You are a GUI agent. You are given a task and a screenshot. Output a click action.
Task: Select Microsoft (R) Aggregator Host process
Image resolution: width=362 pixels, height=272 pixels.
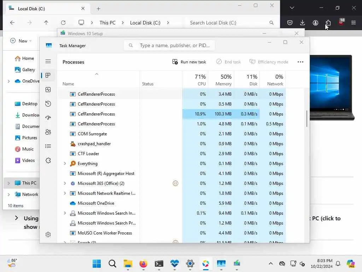pos(171,174)
